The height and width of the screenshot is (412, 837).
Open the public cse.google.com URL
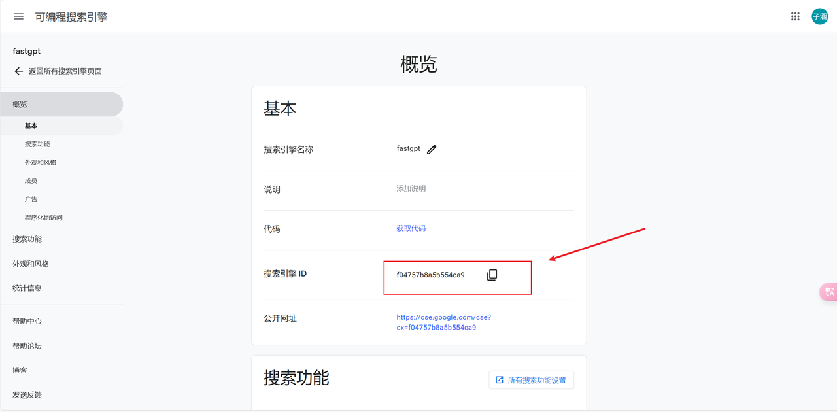point(443,322)
